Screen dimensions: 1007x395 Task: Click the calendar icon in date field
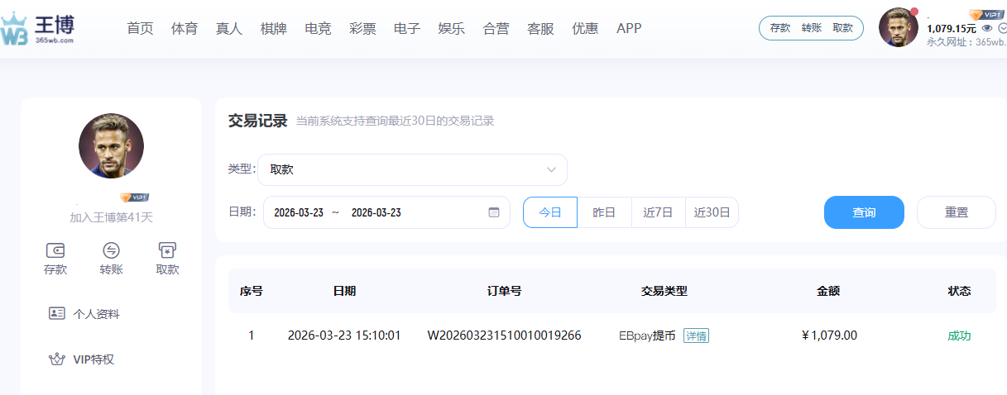click(x=494, y=212)
